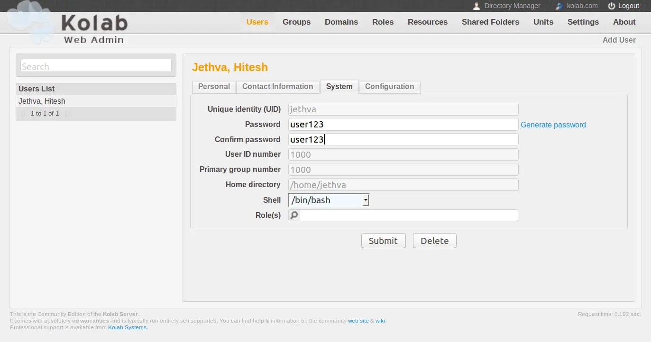Viewport: 651px width, 342px height.
Task: Click the Directory Manager text
Action: coord(512,6)
